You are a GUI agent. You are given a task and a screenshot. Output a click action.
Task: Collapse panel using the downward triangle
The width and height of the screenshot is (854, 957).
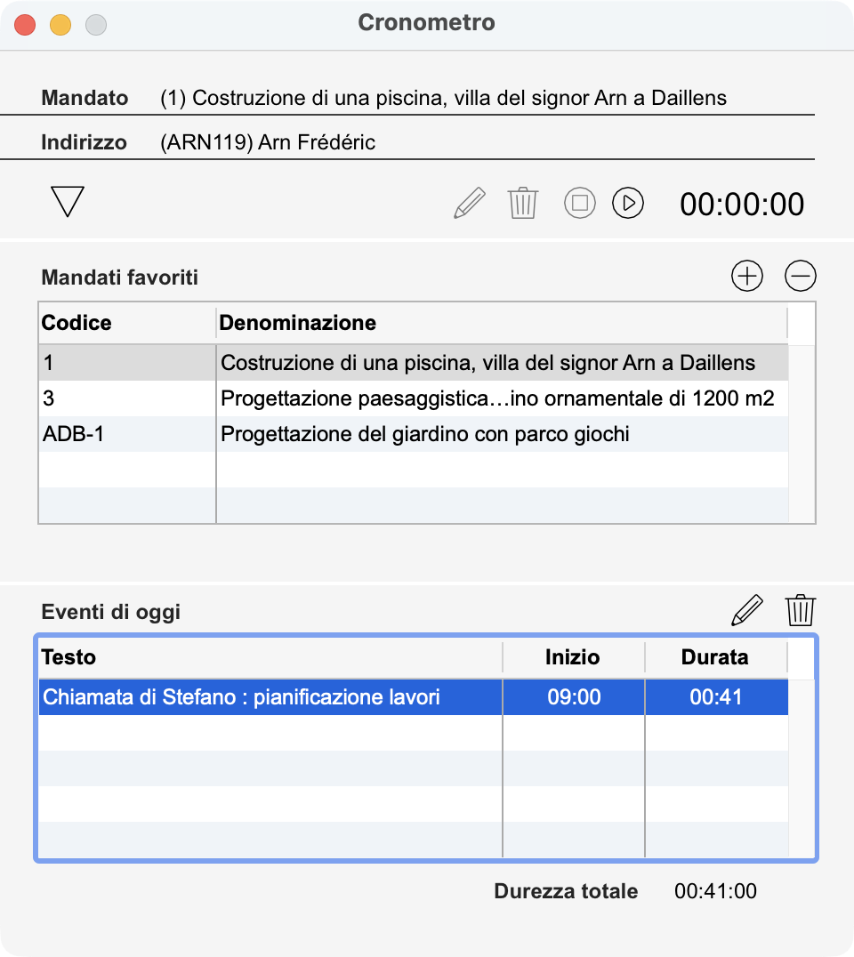click(x=68, y=202)
